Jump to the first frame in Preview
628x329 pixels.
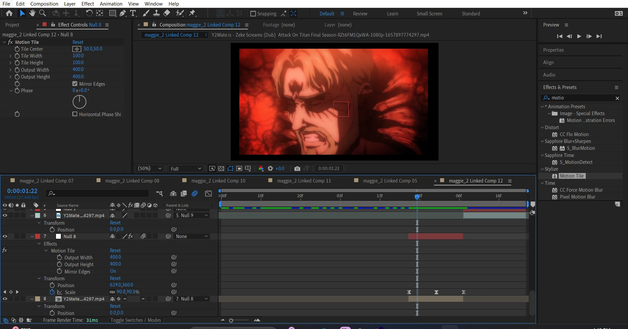(x=560, y=36)
